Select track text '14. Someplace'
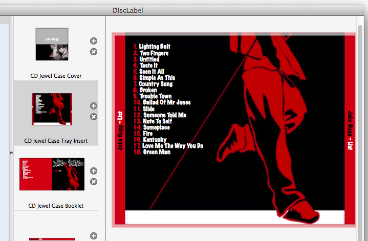The width and height of the screenshot is (368, 241). click(151, 127)
